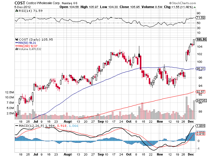Click the Sep label on price chart axis
Viewport: 207px width, 157px height.
pos(101,121)
